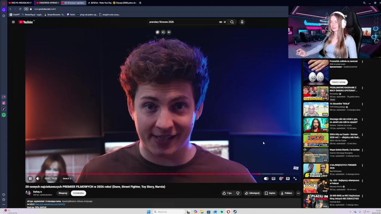The image size is (381, 214).
Task: Clear the YouTube search text
Action: (225, 22)
